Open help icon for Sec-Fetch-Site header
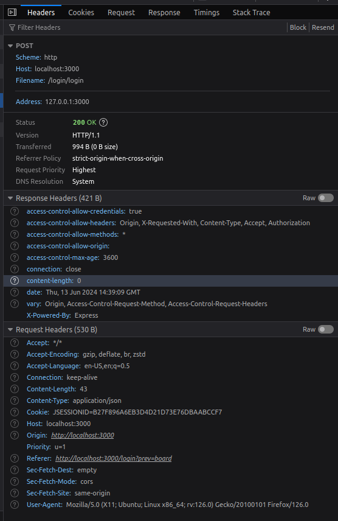Screen dimensions: 338x521 pyautogui.click(x=15, y=493)
